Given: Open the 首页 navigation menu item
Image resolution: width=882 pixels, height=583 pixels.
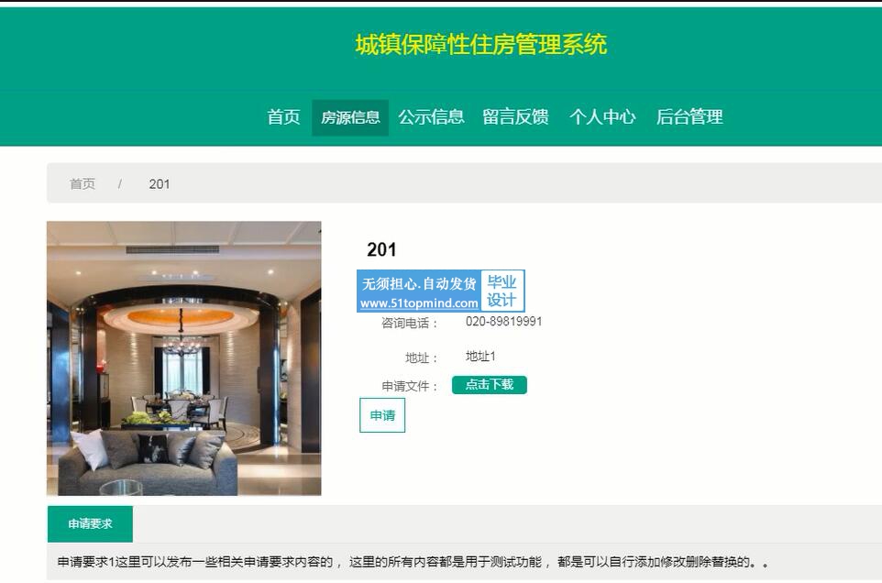Looking at the screenshot, I should (283, 117).
